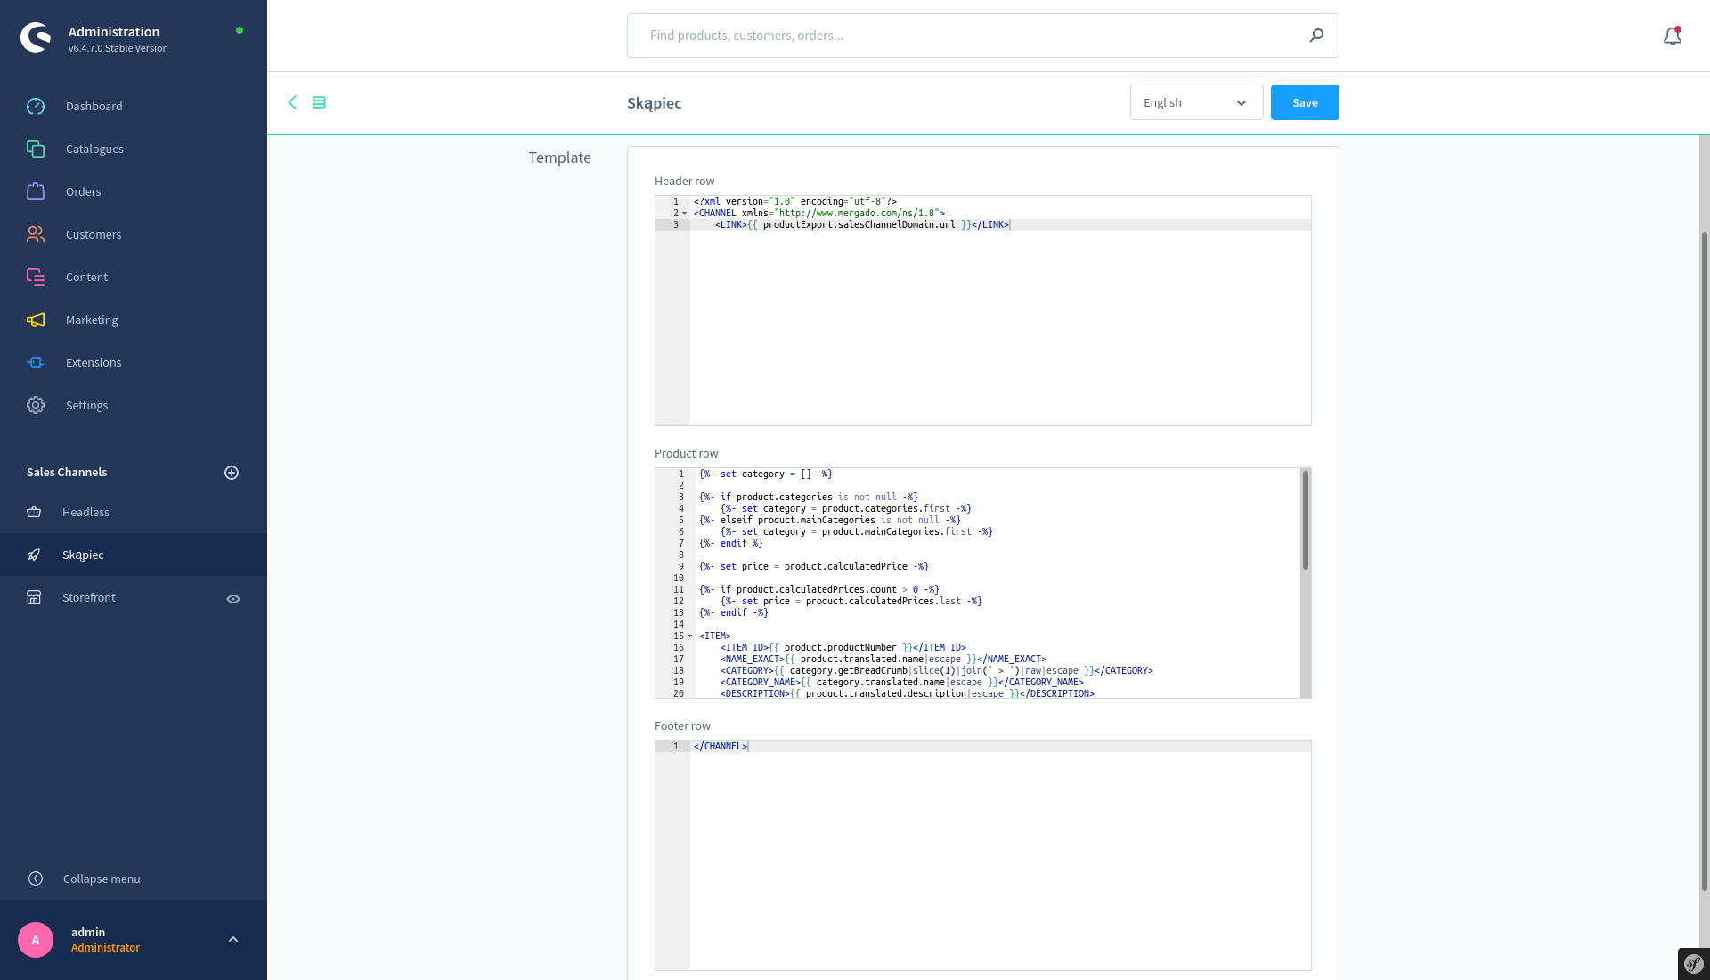
Task: Click the search magnifier icon
Action: pyautogui.click(x=1316, y=36)
